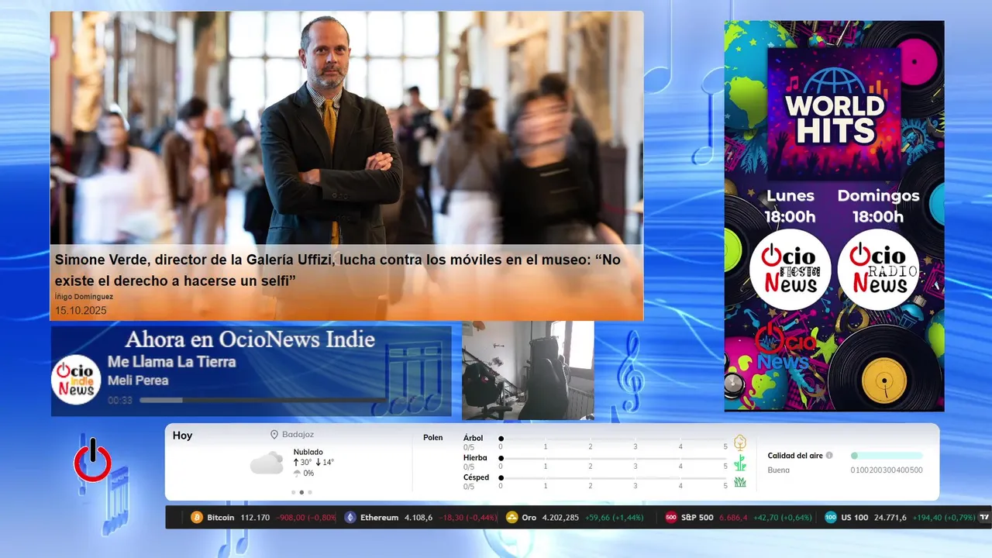The height and width of the screenshot is (558, 992).
Task: Click the article date 15.10.2025
Action: pos(81,311)
